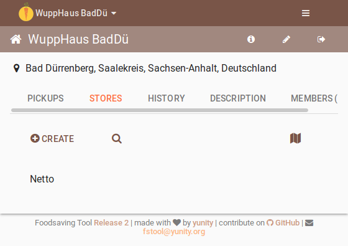The image size is (348, 246).
Task: Click the tab bar horizontal scrollbar
Action: pos(160,110)
